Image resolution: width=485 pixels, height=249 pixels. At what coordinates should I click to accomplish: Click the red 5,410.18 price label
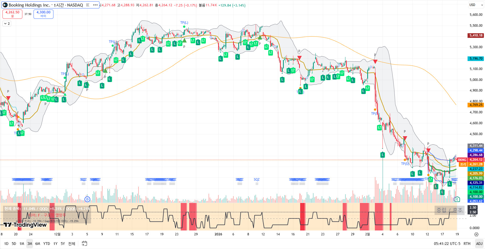coord(476,35)
